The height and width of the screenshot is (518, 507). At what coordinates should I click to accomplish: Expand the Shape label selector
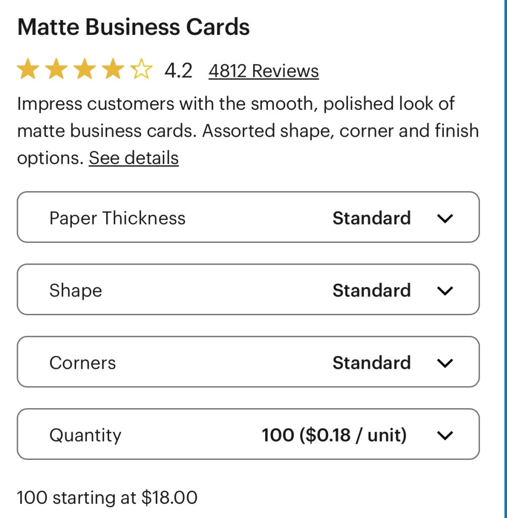(x=75, y=290)
